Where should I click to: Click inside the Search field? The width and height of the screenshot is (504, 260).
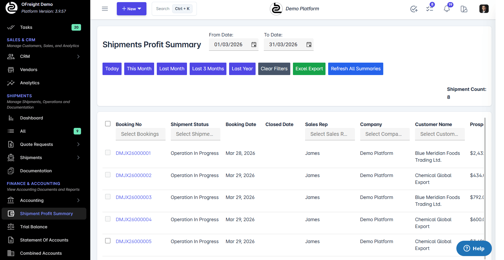pos(163,8)
